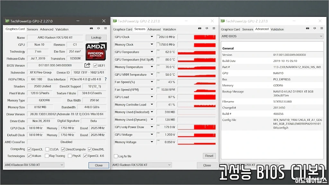Click refresh icon in Advanced window
This screenshot has height=185, width=329.
(x=315, y=28)
